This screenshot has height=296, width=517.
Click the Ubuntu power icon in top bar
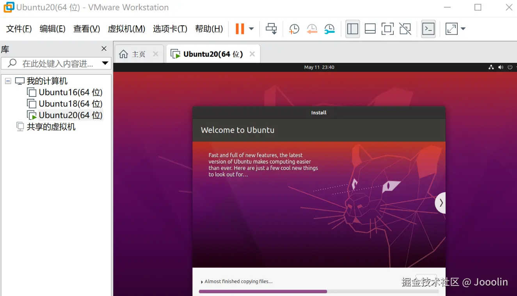tap(510, 67)
